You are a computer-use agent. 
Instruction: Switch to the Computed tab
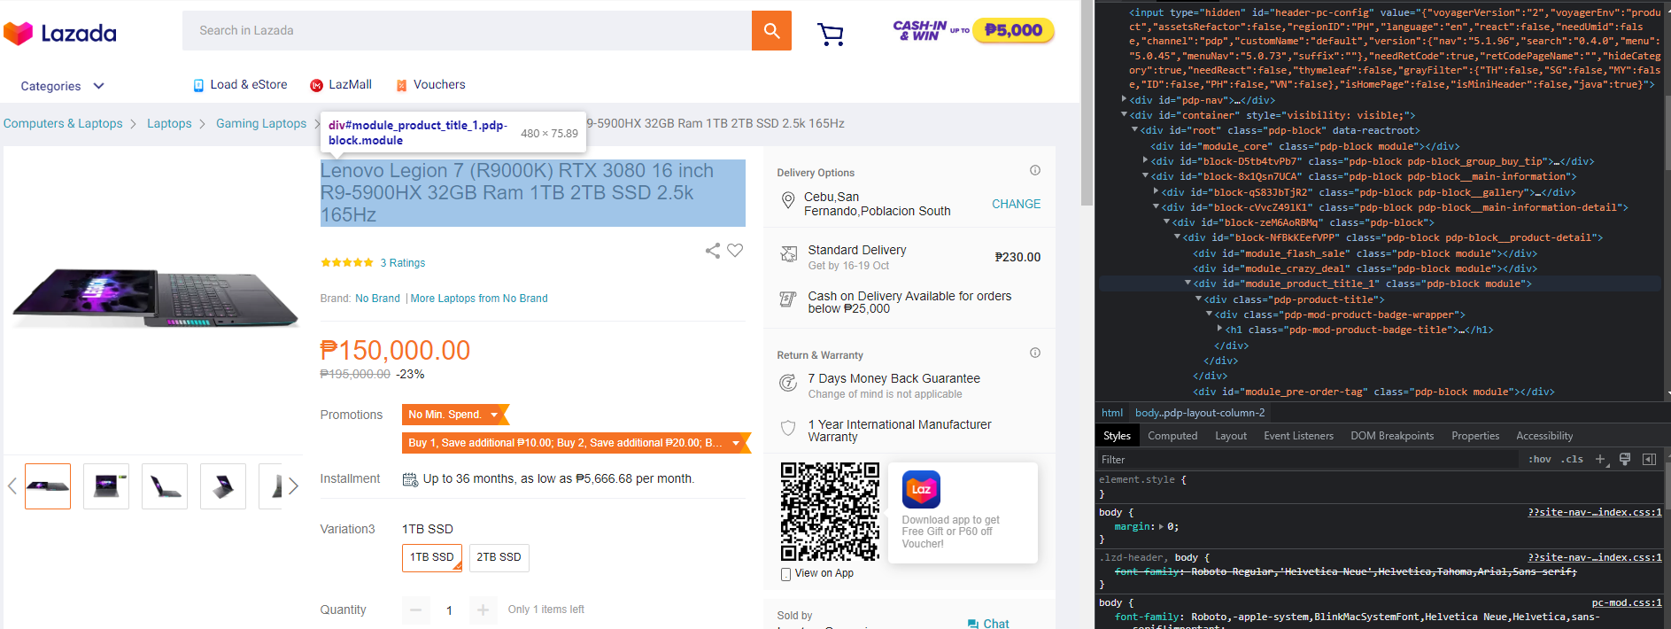click(1172, 436)
